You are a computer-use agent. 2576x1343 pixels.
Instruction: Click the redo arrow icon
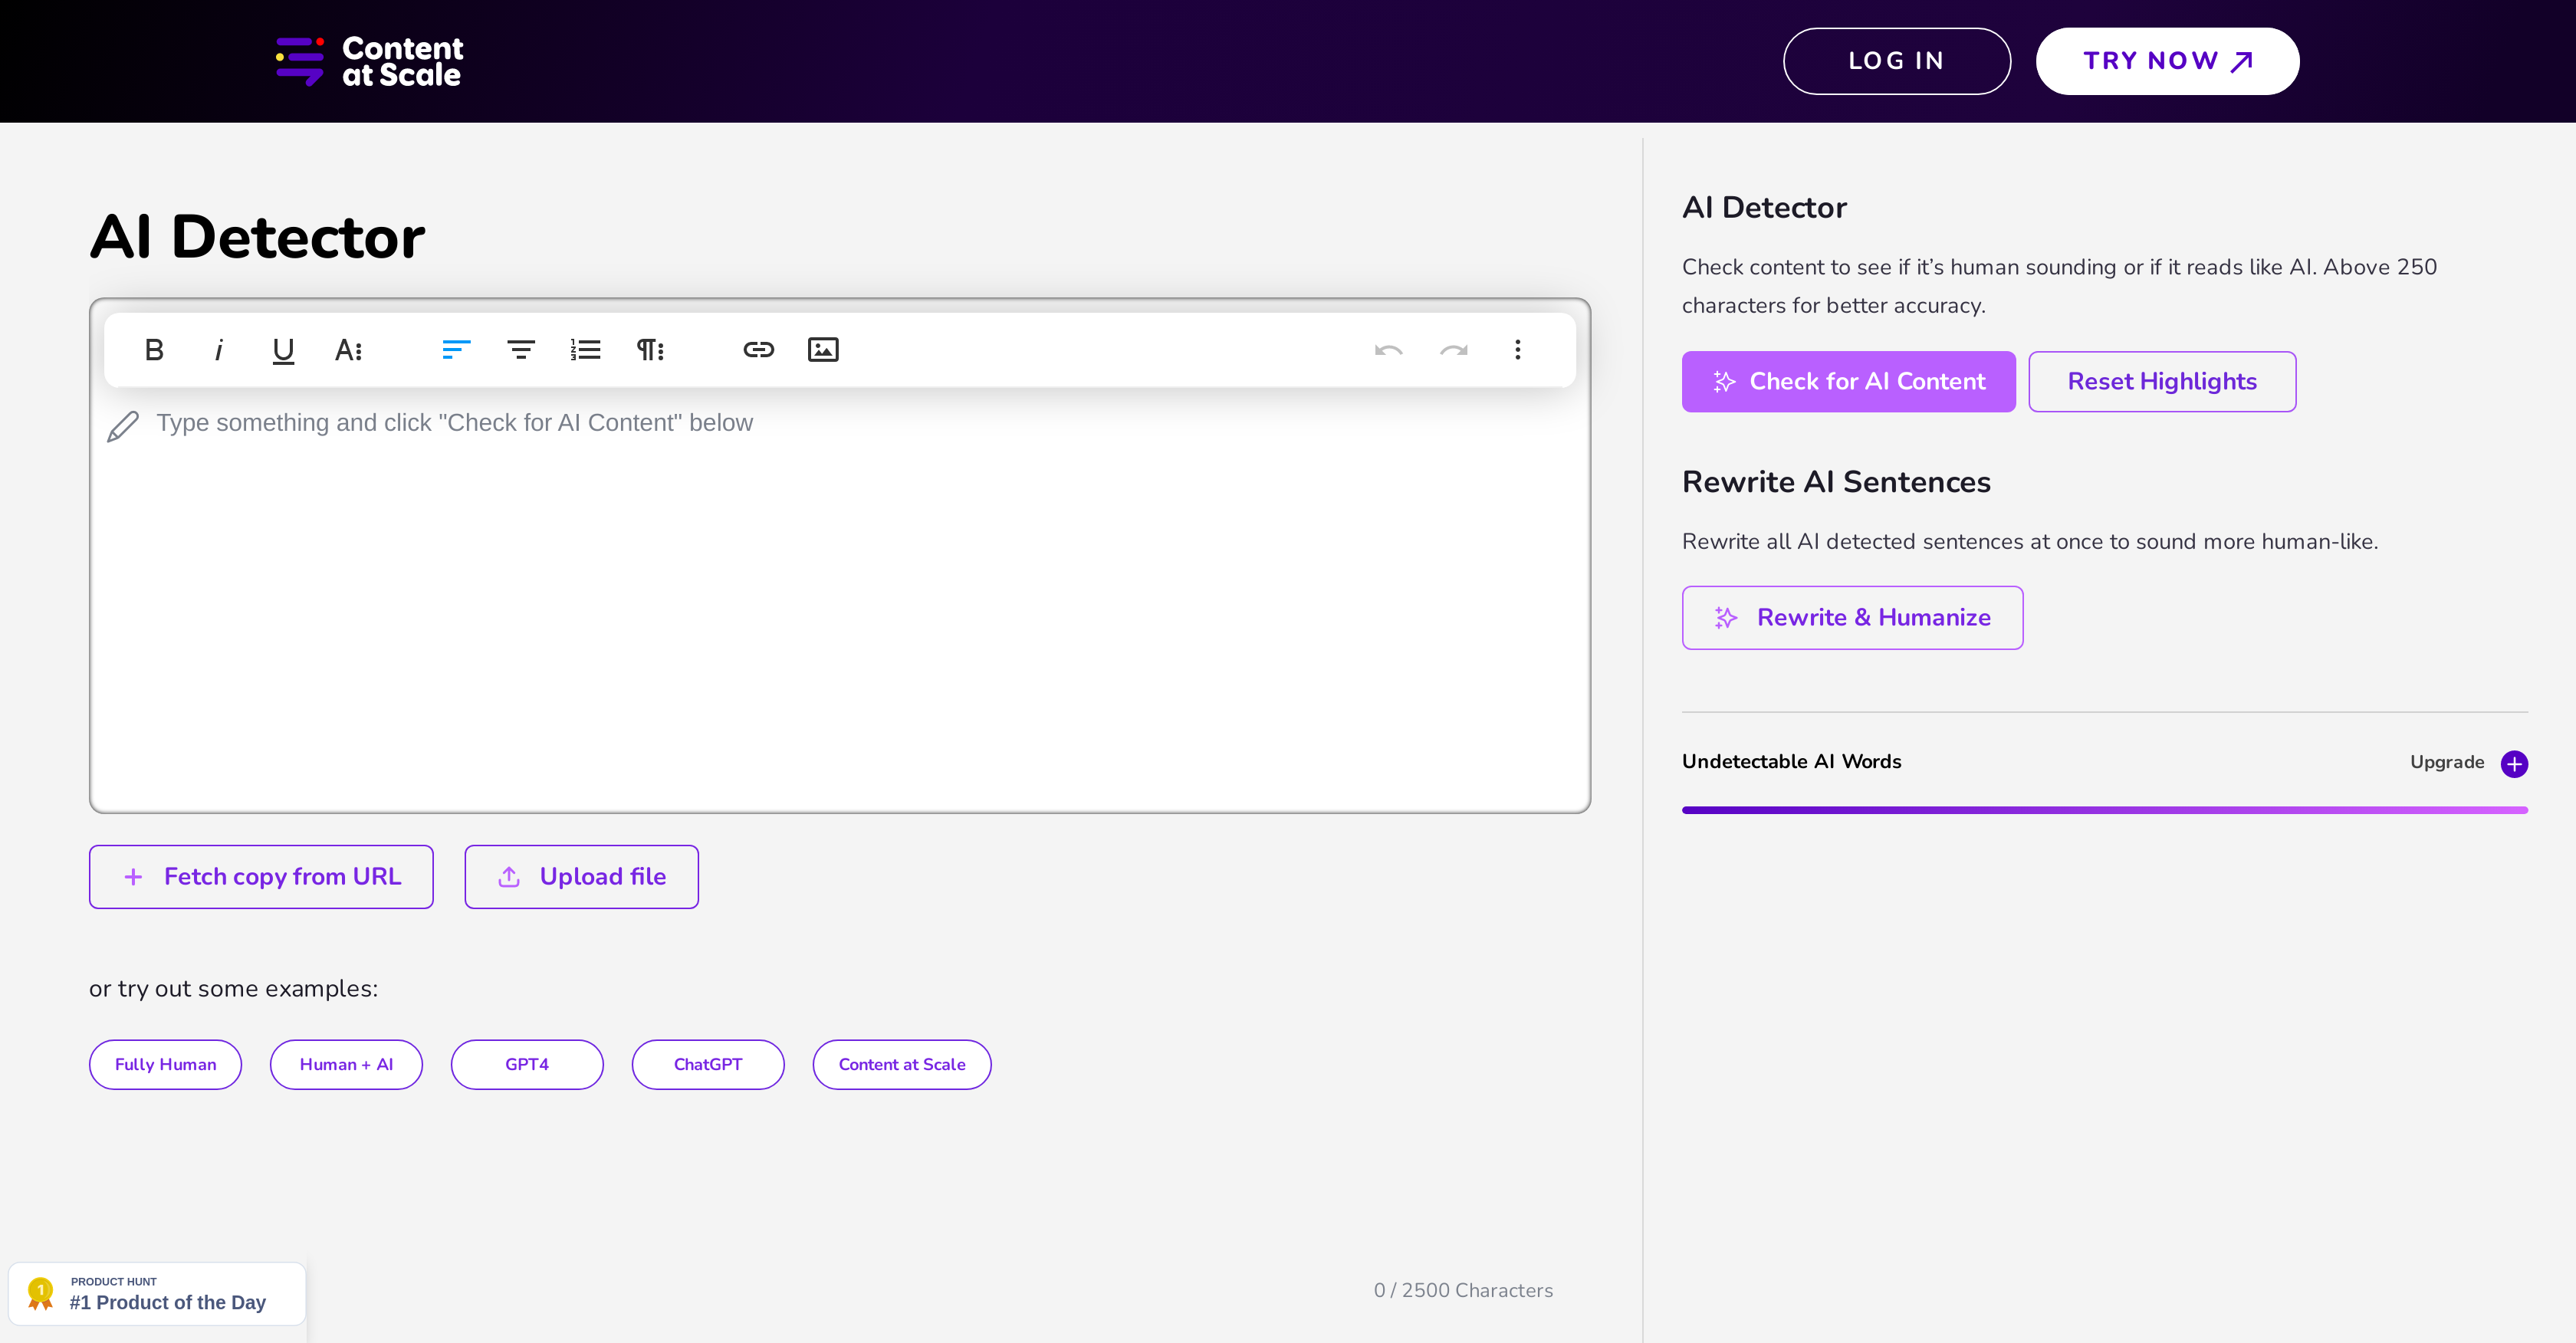pos(1454,351)
